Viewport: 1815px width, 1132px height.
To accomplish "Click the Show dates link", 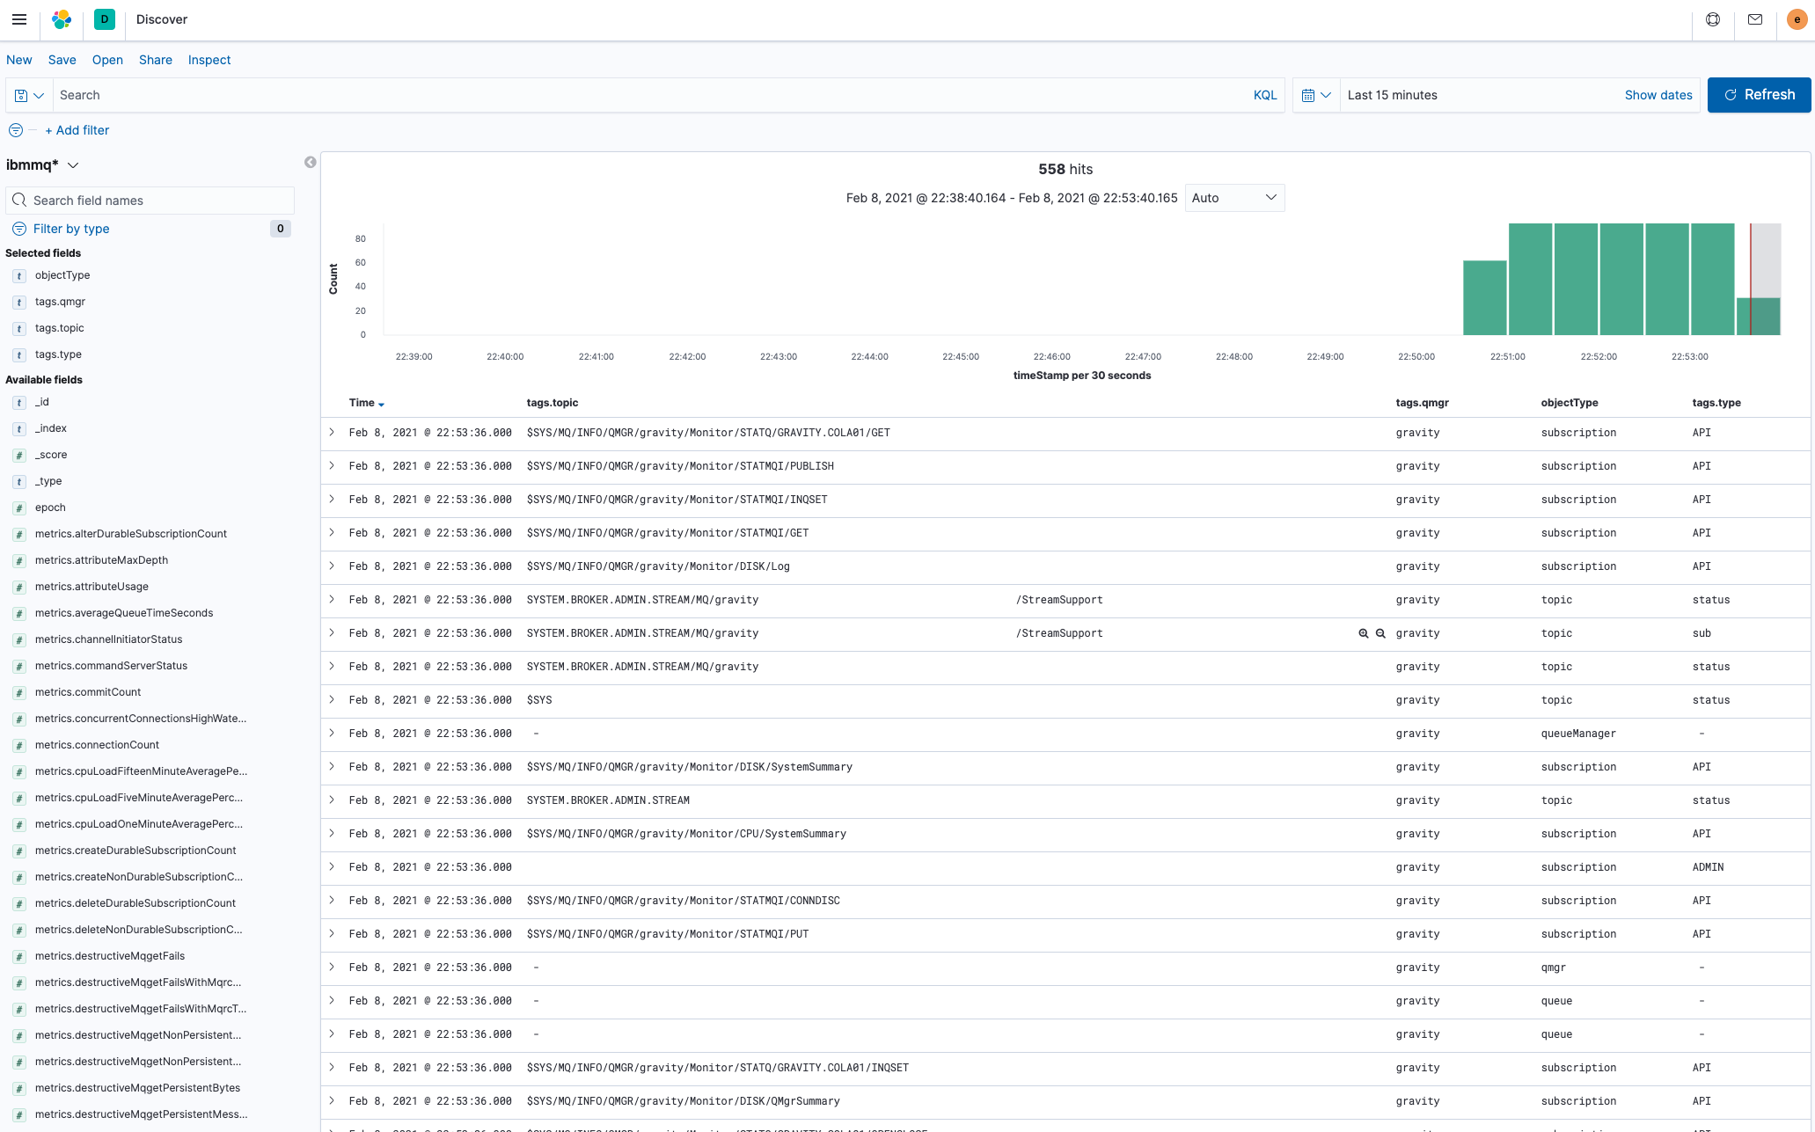I will (x=1658, y=95).
